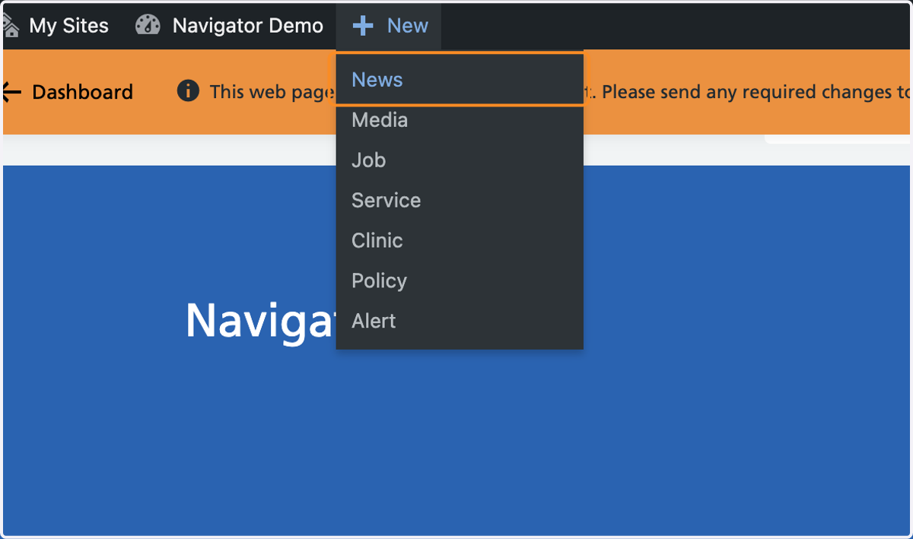Click the back arrow beside Dashboard
The image size is (913, 539).
coord(11,93)
